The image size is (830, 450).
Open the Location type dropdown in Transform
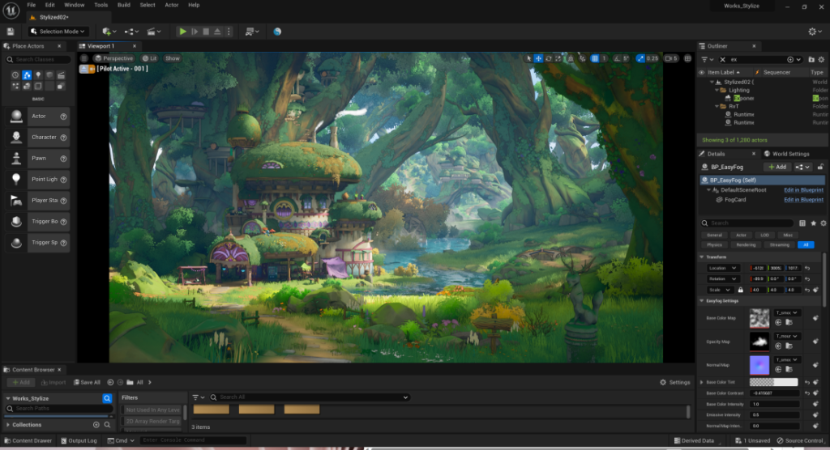click(x=723, y=268)
